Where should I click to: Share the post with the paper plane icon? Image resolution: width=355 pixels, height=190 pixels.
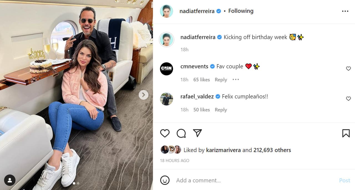pos(197,133)
